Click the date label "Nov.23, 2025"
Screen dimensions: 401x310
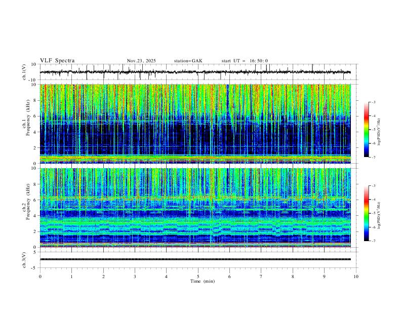141,61
